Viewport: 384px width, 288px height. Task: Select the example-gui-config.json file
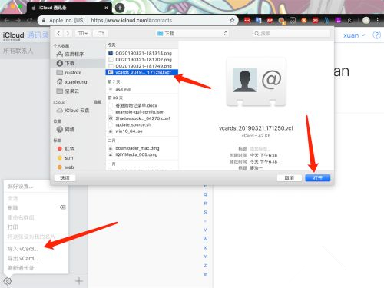tap(142, 112)
